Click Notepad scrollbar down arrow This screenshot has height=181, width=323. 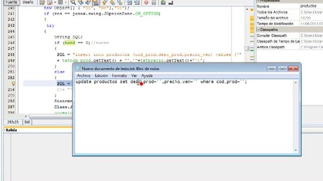(x=296, y=150)
